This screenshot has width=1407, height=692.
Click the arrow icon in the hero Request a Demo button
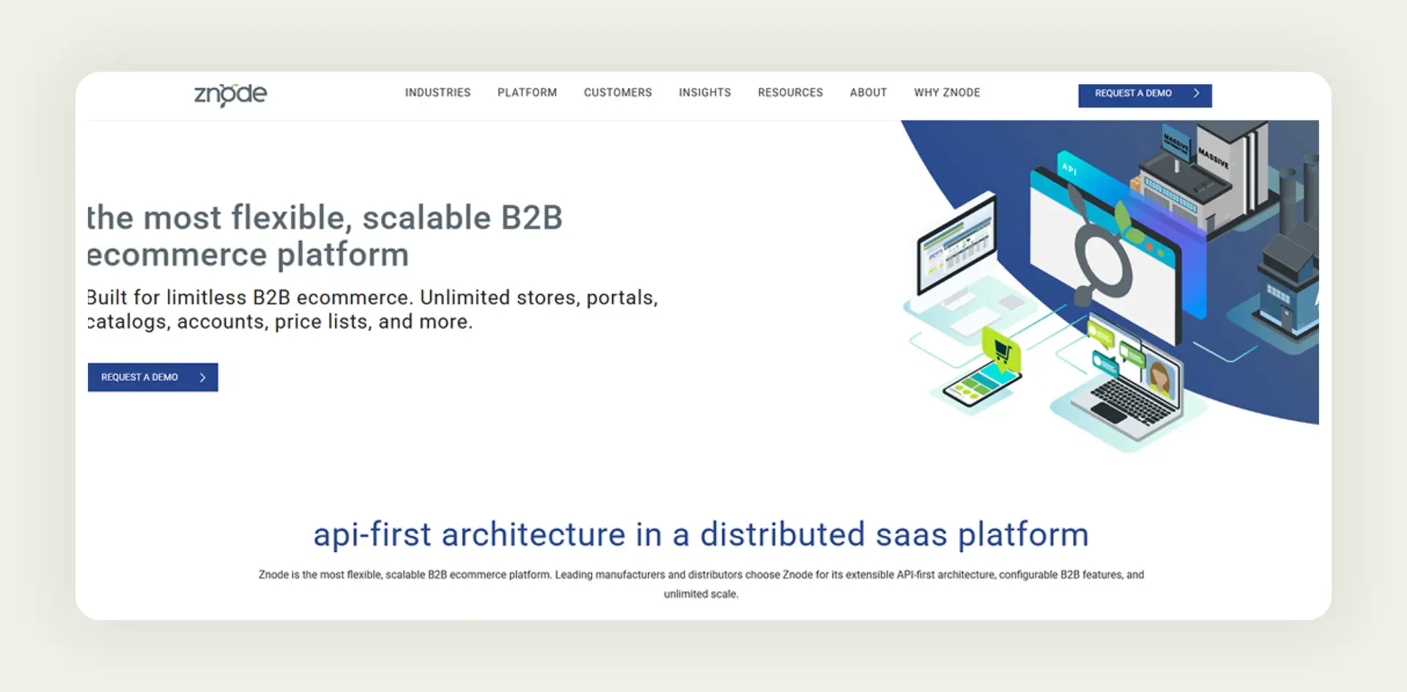pyautogui.click(x=203, y=377)
